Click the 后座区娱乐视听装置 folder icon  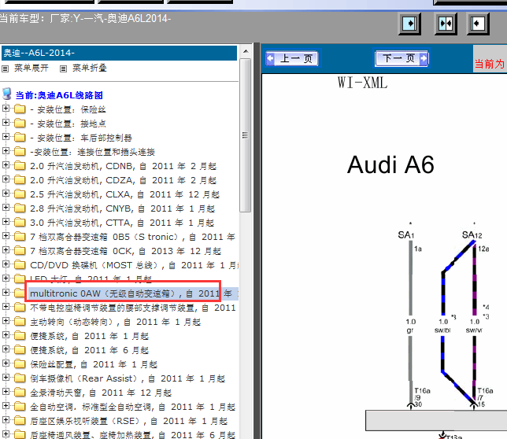tap(20, 421)
